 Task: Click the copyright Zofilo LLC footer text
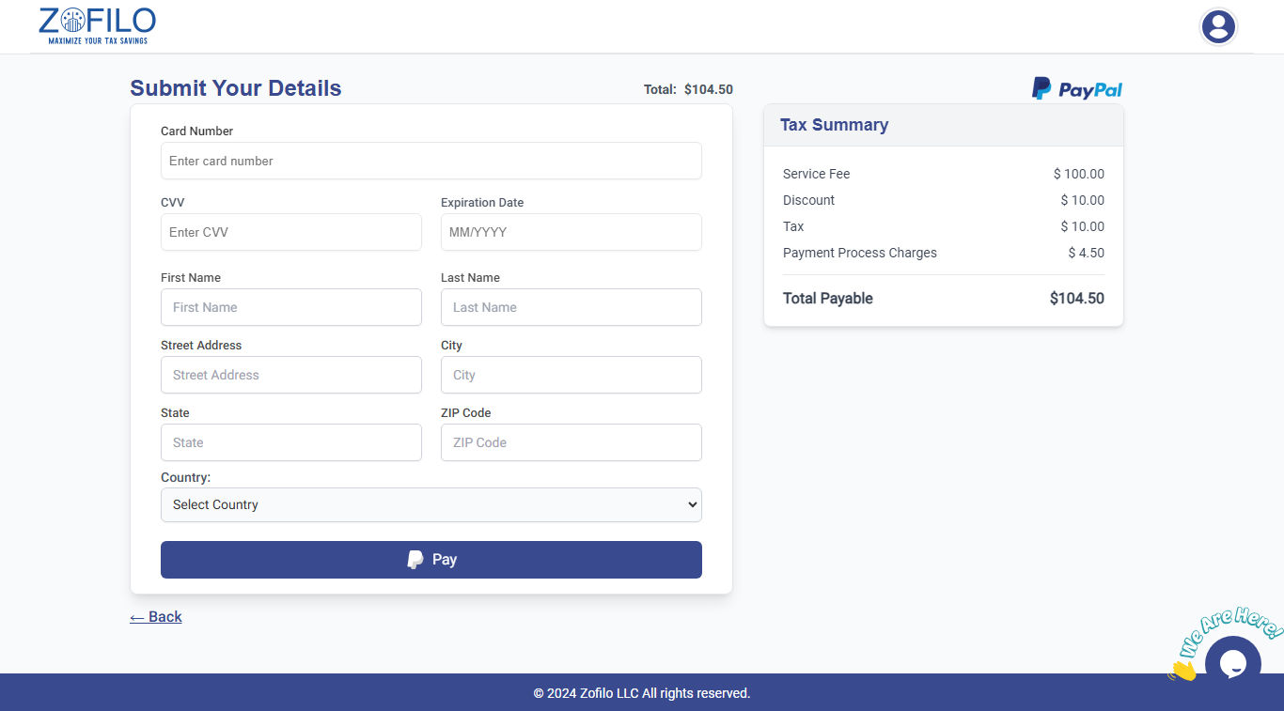coord(642,693)
